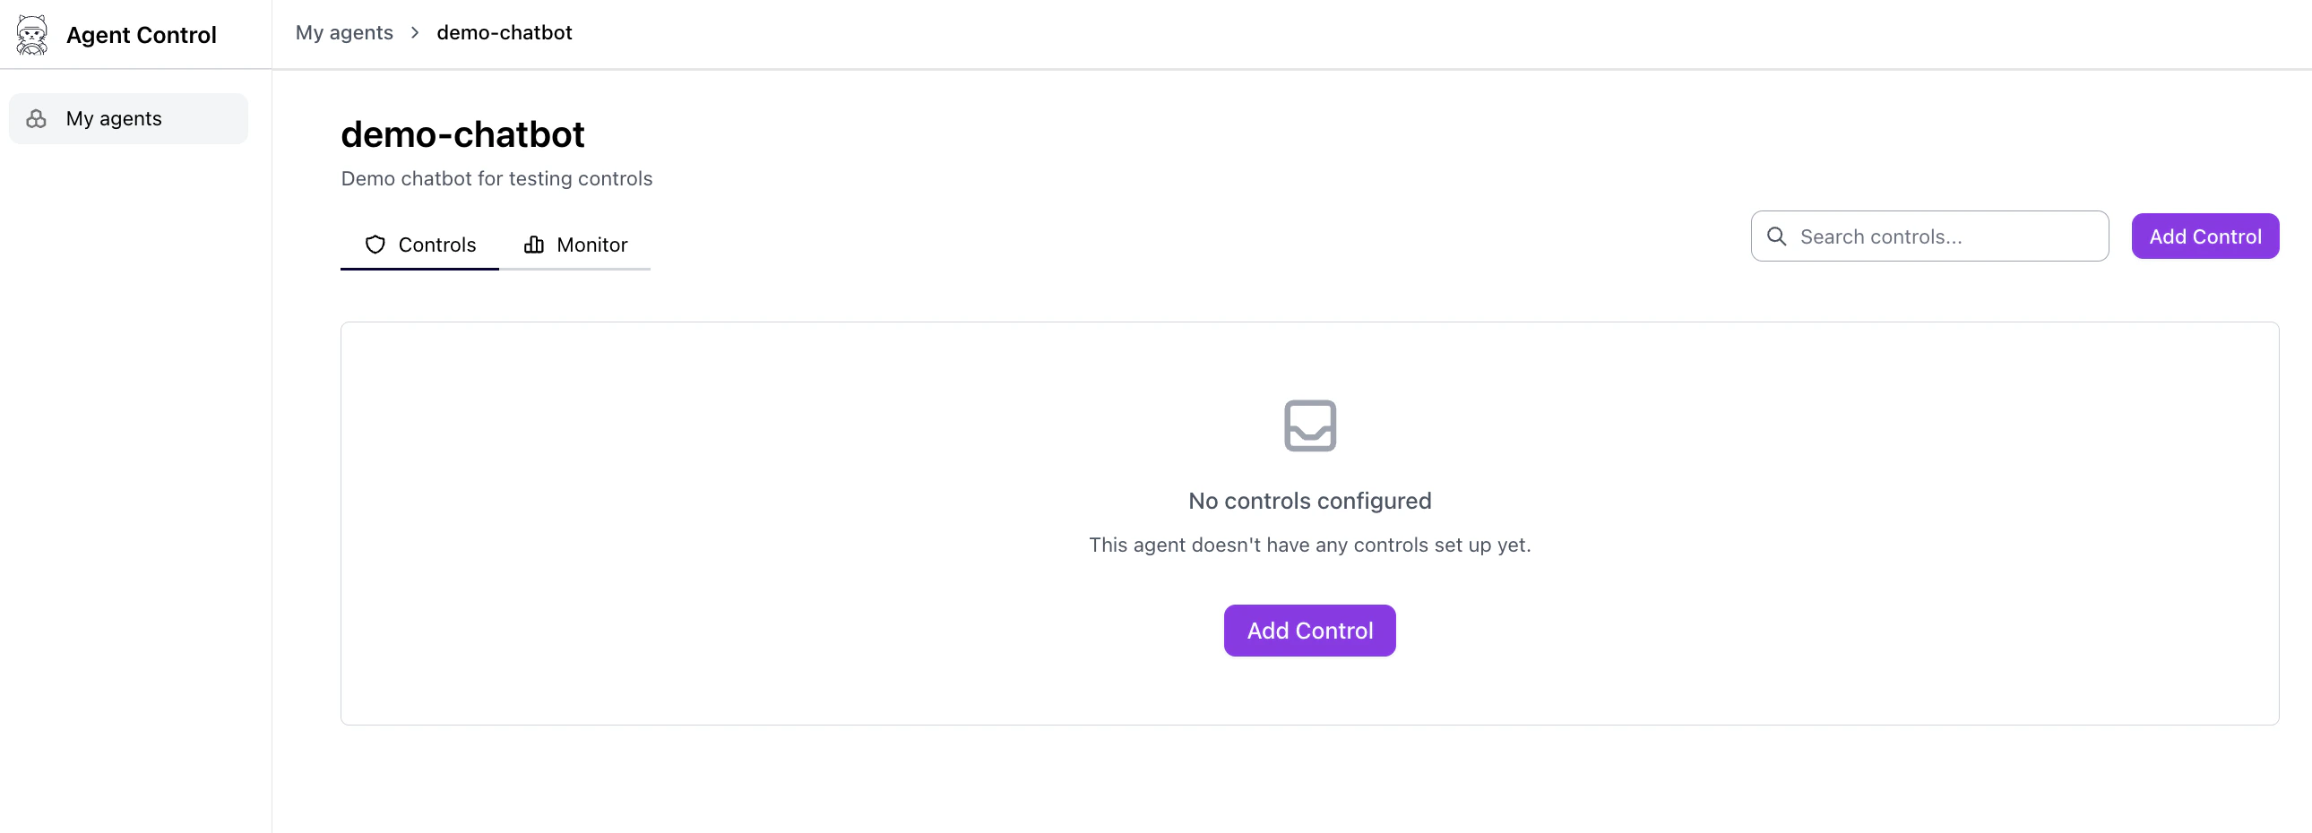Click the agents icon beside My agents
The width and height of the screenshot is (2312, 833).
(x=37, y=117)
